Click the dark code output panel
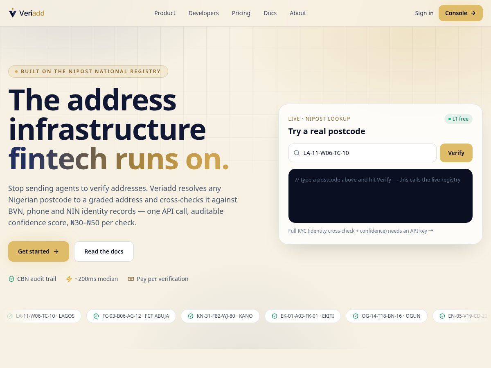 [x=381, y=196]
